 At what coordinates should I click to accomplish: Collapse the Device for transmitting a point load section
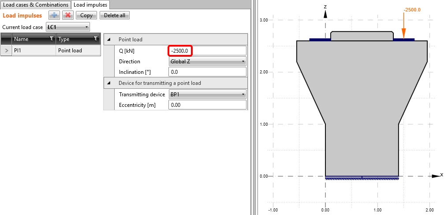pos(109,83)
